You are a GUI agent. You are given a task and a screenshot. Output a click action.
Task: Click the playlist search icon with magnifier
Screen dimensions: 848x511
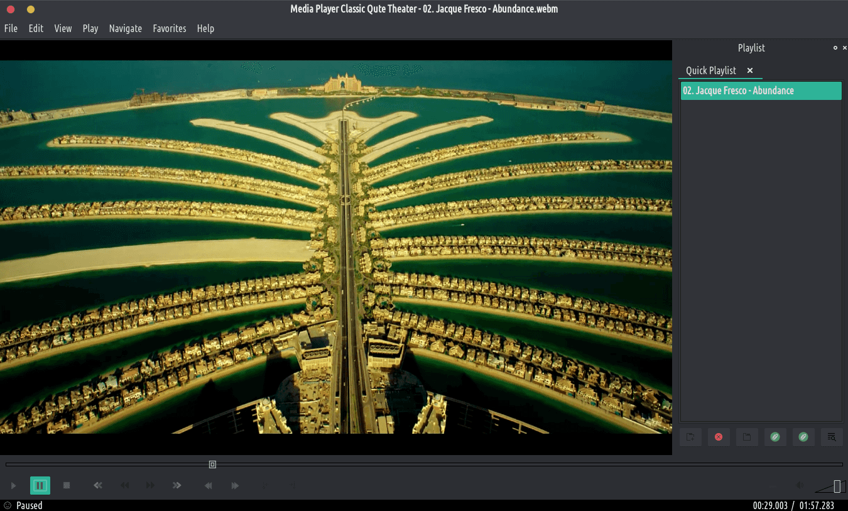[832, 437]
